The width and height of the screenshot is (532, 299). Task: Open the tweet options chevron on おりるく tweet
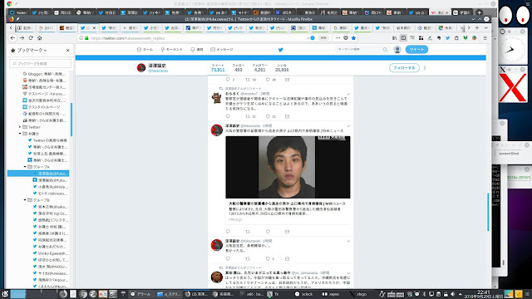[x=348, y=94]
